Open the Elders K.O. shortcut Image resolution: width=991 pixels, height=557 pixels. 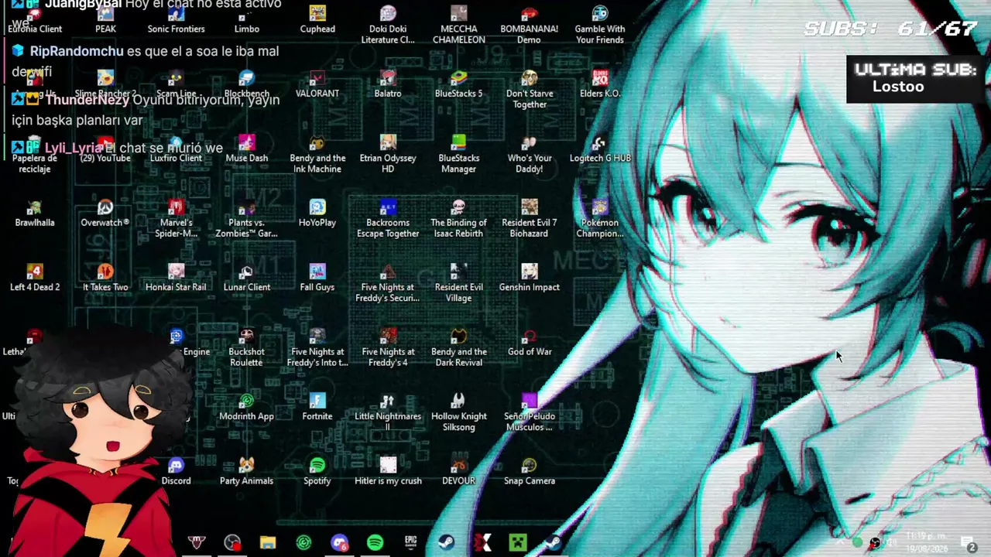pos(600,84)
